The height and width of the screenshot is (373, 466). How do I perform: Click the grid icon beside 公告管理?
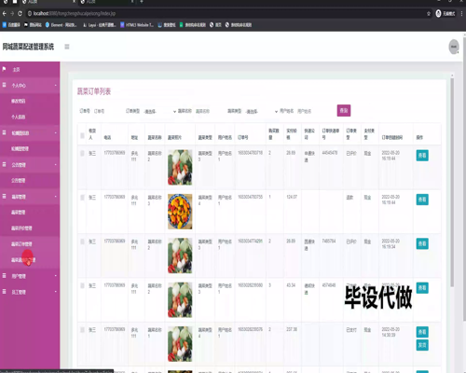(x=4, y=164)
